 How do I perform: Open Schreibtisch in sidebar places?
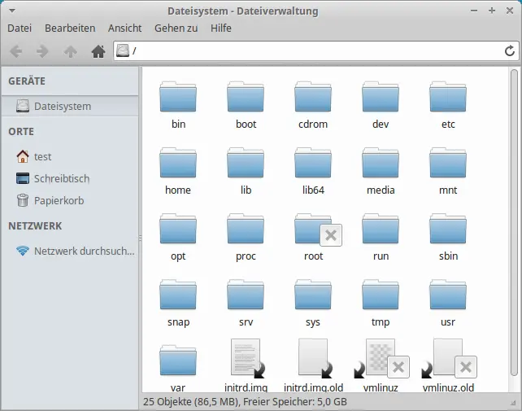pos(61,178)
